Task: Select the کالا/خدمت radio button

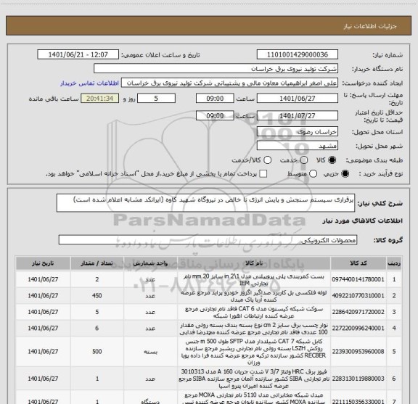Action: click(267, 160)
